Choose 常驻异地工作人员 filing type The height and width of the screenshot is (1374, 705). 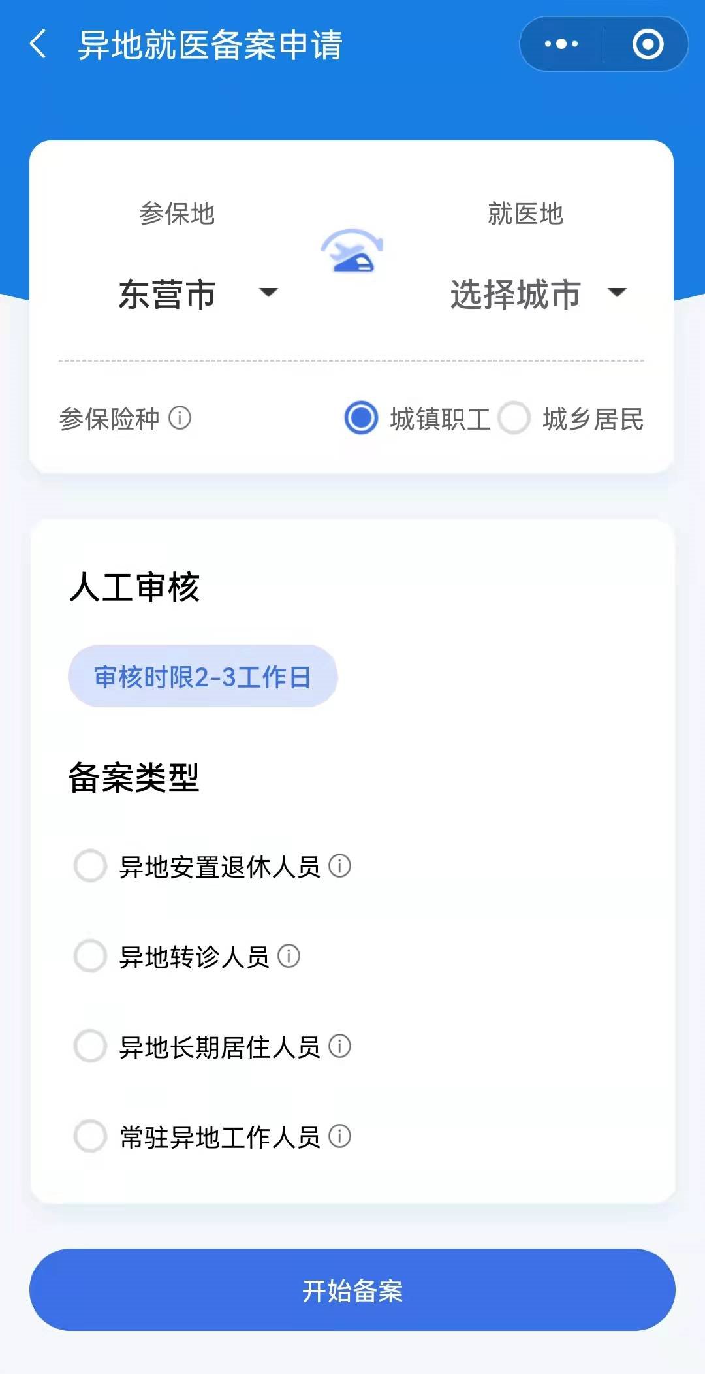(90, 1136)
